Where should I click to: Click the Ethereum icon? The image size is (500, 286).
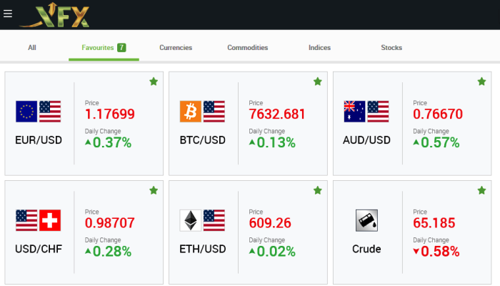191,220
